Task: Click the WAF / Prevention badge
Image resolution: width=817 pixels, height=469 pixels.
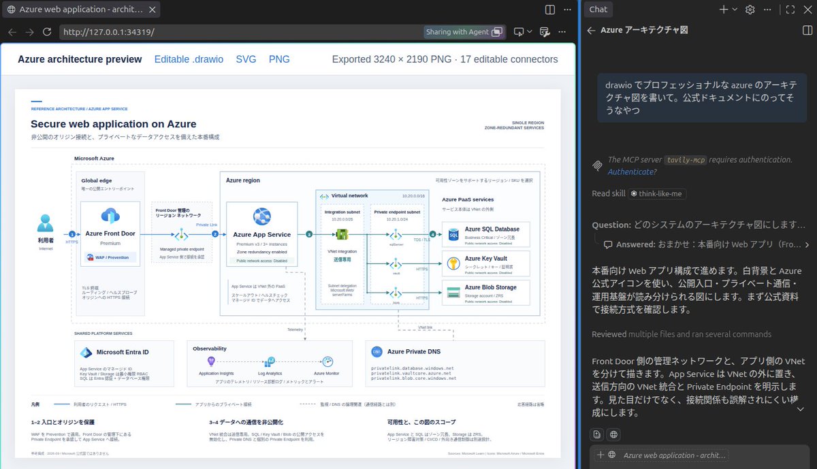Action: [x=110, y=258]
